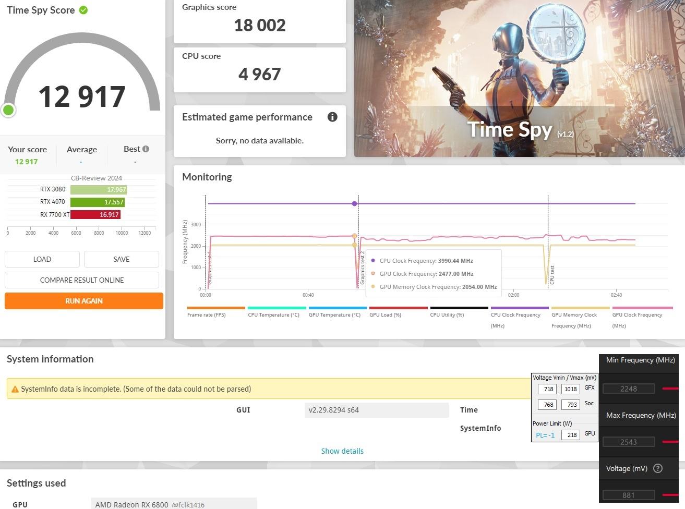Toggle the CPU Utility (%) legend
685x509 pixels.
click(x=459, y=313)
